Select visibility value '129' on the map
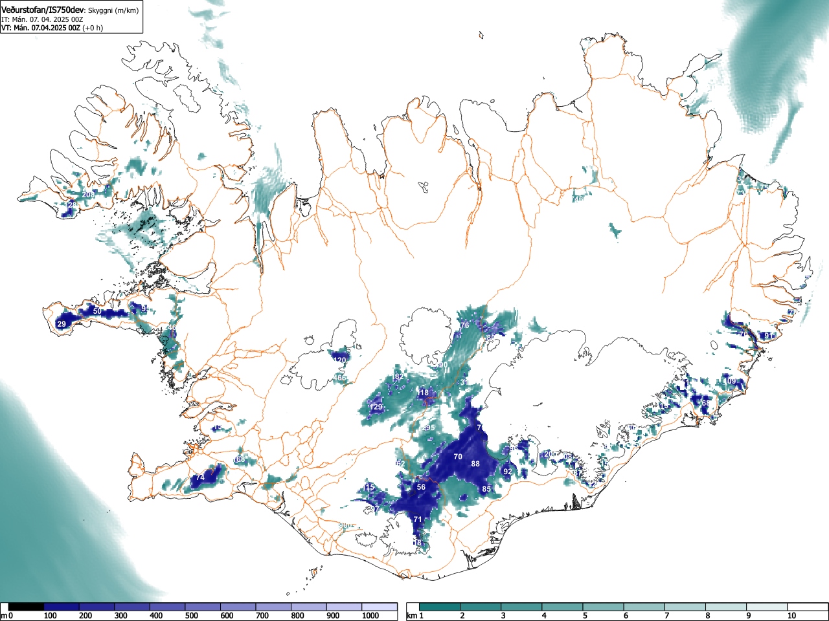 tap(376, 407)
